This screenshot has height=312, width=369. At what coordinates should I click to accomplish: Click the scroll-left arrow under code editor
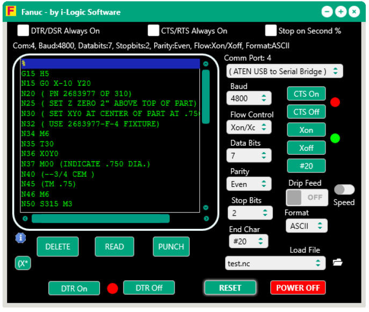tap(25, 219)
